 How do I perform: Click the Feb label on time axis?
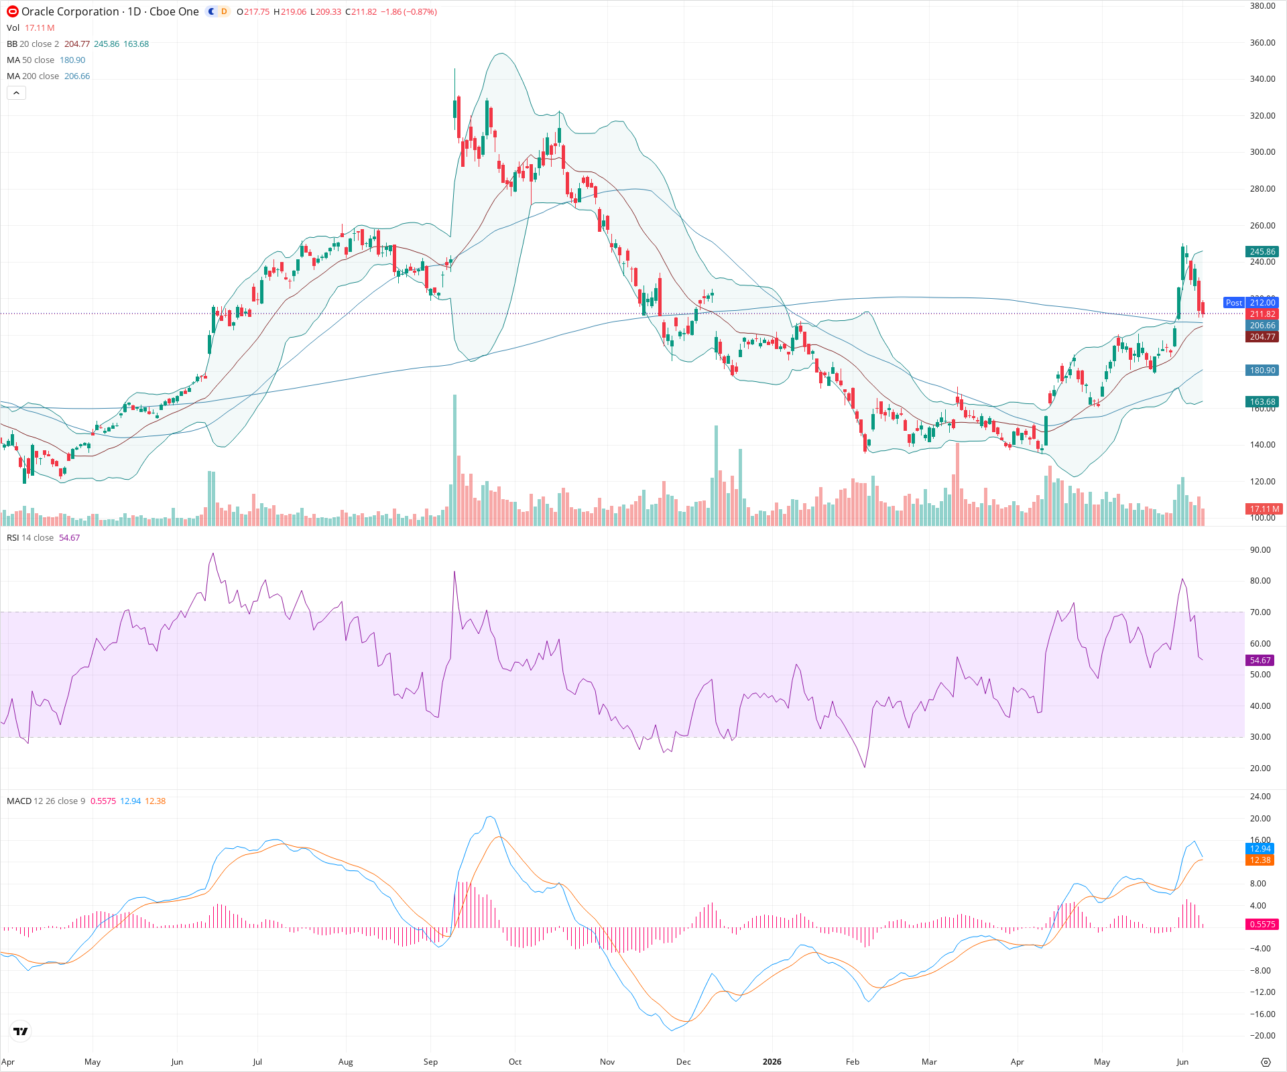[852, 1061]
